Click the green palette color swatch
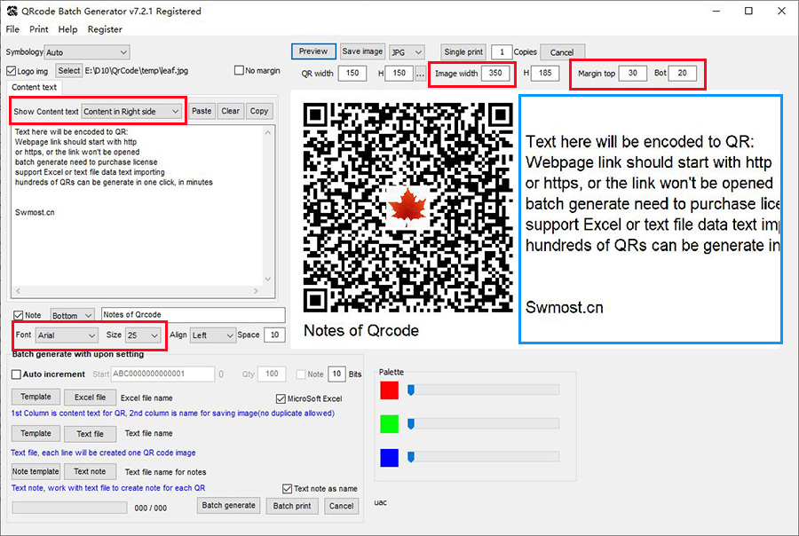The width and height of the screenshot is (799, 536). click(390, 424)
